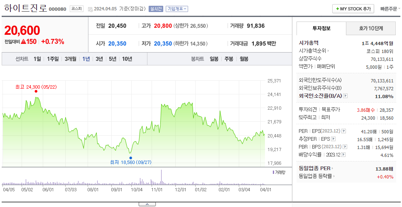This screenshot has width=402, height=207.
Task: Click help icon next to 배당수익률 2023.12
Action: pyautogui.click(x=343, y=155)
